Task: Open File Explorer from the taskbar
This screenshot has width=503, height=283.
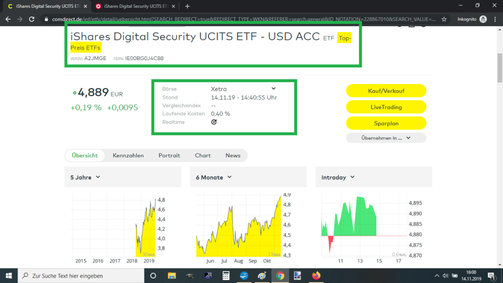Action: pos(172,276)
